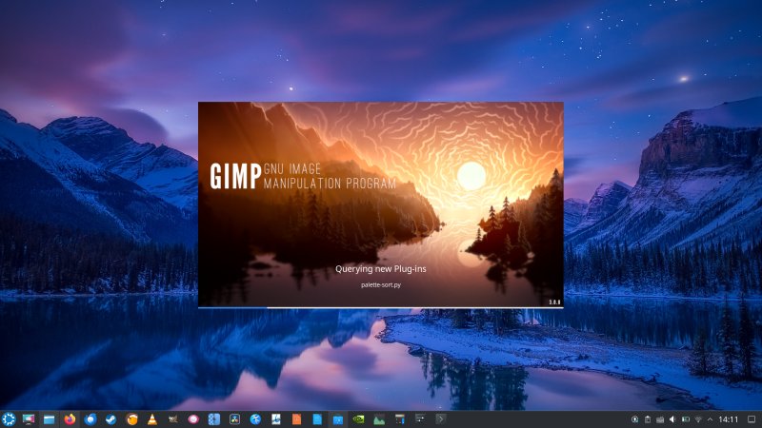Open the blue globe browser icon
762x428 pixels.
coord(255,419)
